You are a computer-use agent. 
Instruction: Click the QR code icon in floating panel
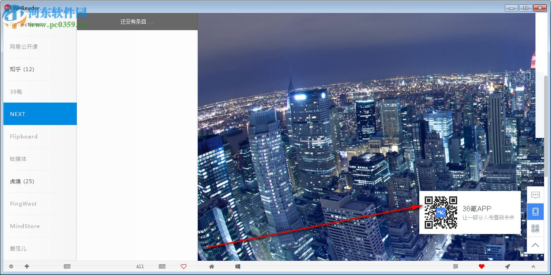(535, 228)
